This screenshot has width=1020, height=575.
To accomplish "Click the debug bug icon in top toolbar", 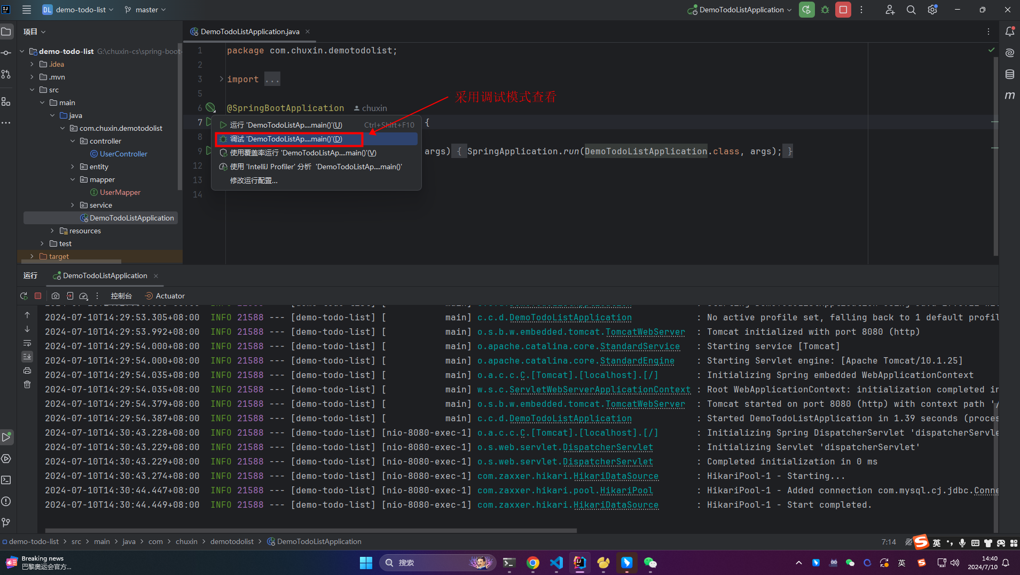I will click(x=825, y=10).
